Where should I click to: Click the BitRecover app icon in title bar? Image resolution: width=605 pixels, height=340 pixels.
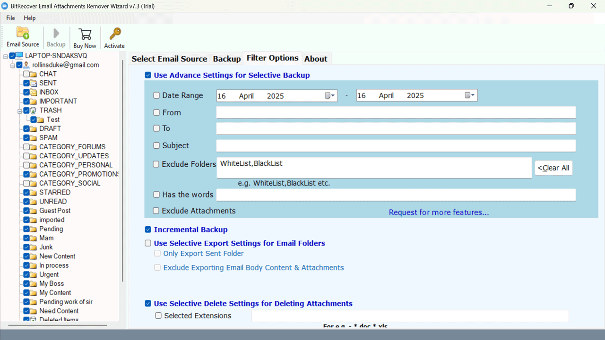pos(5,6)
